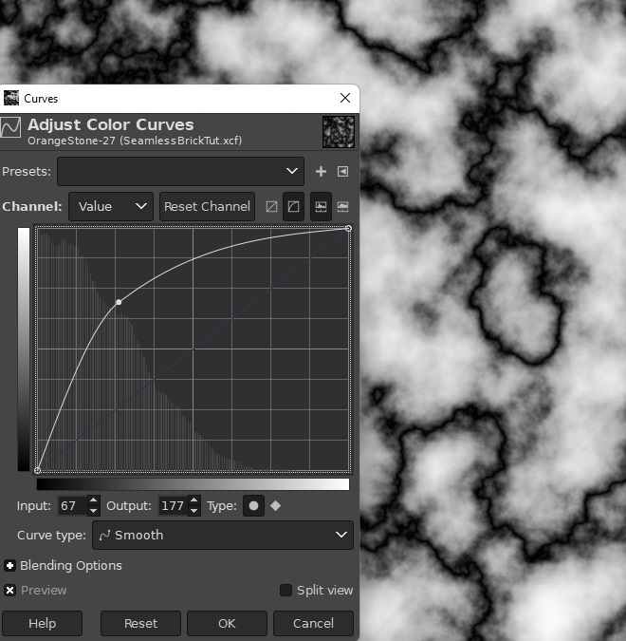Toggle the Preview checkbox

10,590
